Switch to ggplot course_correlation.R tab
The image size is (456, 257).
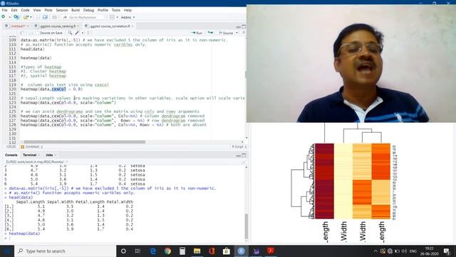pyautogui.click(x=110, y=26)
